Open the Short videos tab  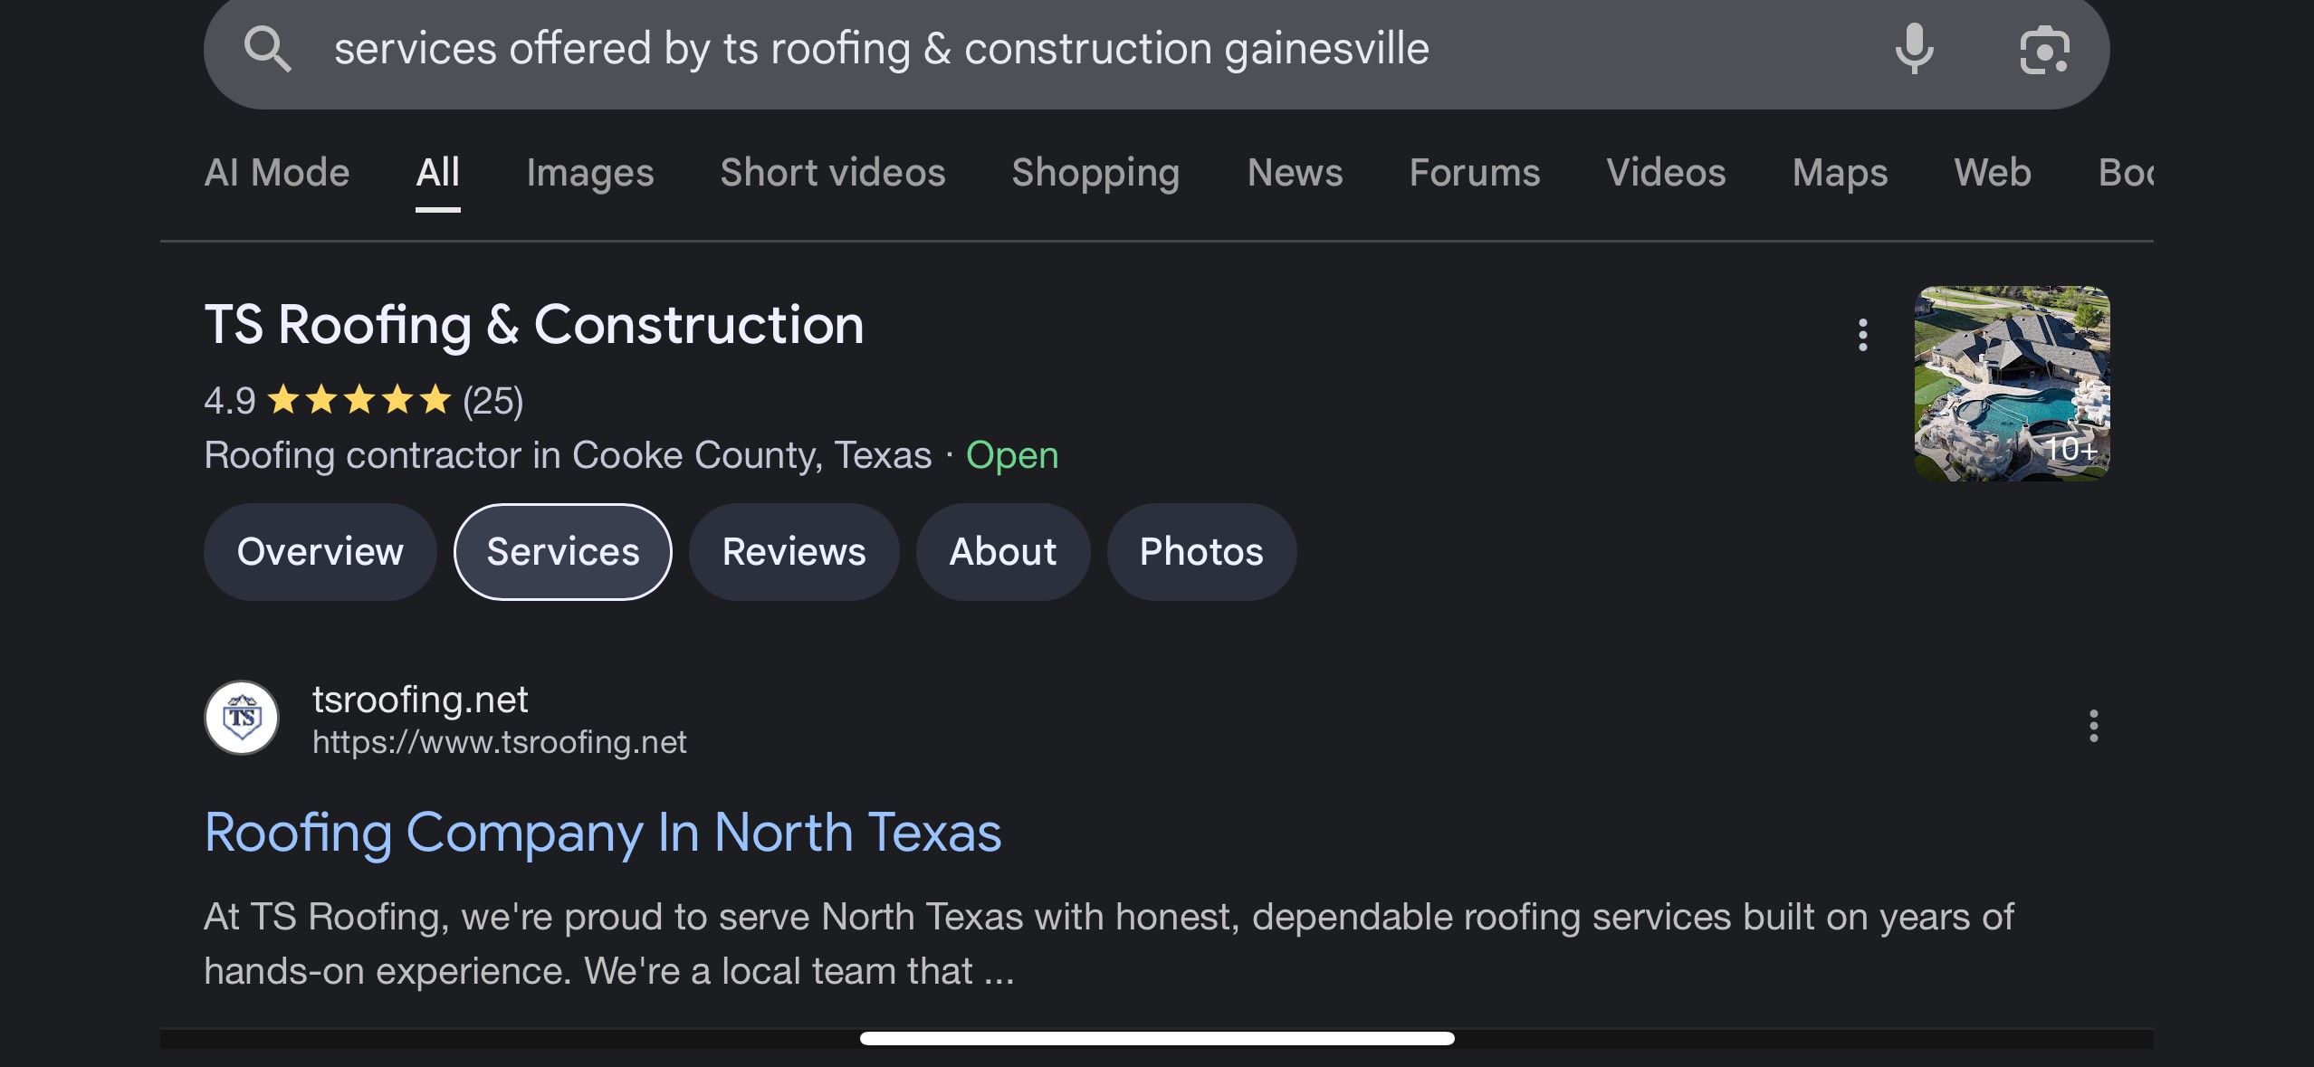click(833, 172)
